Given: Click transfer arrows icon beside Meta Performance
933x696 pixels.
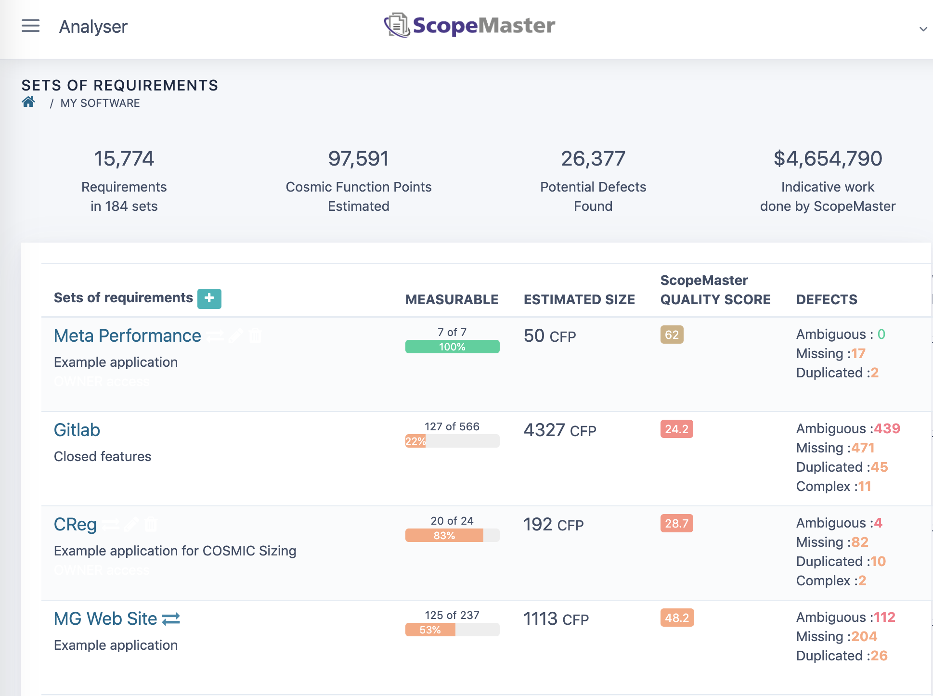Looking at the screenshot, I should (x=215, y=336).
